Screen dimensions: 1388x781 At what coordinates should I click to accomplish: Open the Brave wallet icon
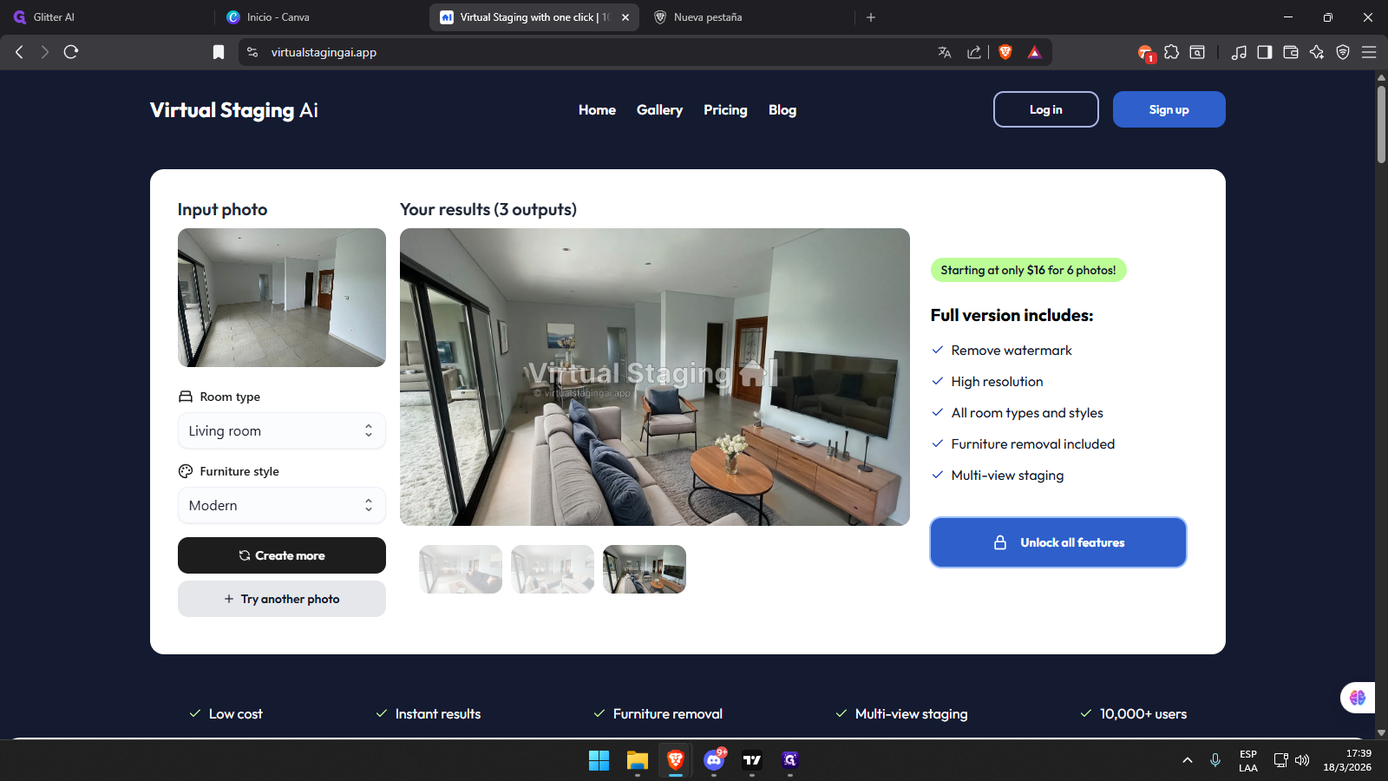[x=1291, y=52]
